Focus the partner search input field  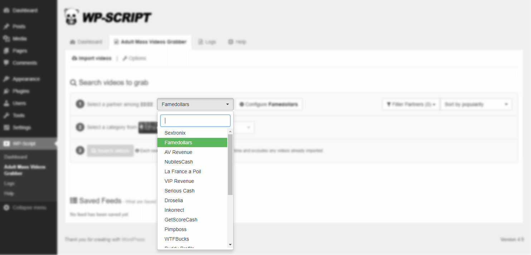coord(195,121)
